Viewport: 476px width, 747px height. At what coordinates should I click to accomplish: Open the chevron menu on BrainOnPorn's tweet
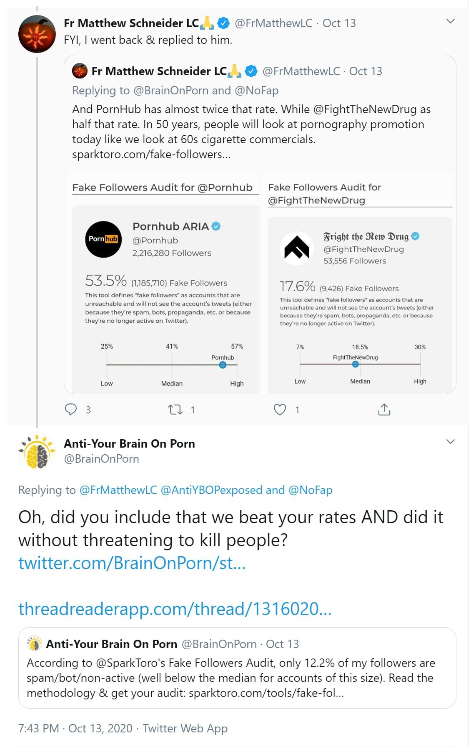450,442
